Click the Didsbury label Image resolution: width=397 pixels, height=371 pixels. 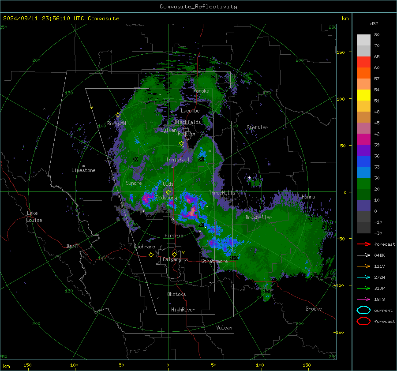click(x=166, y=198)
